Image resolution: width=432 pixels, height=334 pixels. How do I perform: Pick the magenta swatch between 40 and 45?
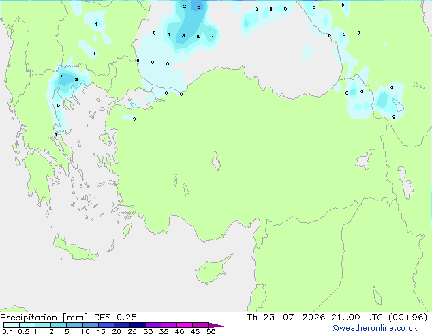[185, 325]
